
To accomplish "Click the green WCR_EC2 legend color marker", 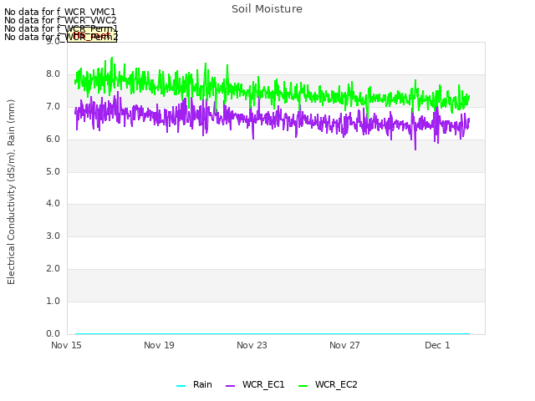I will [x=303, y=386].
